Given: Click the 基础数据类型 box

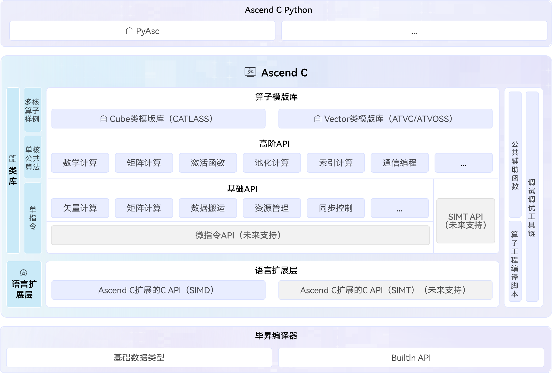Looking at the screenshot, I should click(x=139, y=358).
